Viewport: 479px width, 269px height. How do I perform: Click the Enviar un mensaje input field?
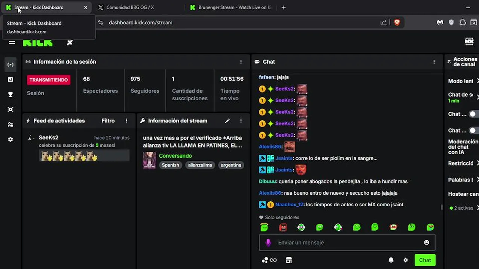[x=347, y=242]
